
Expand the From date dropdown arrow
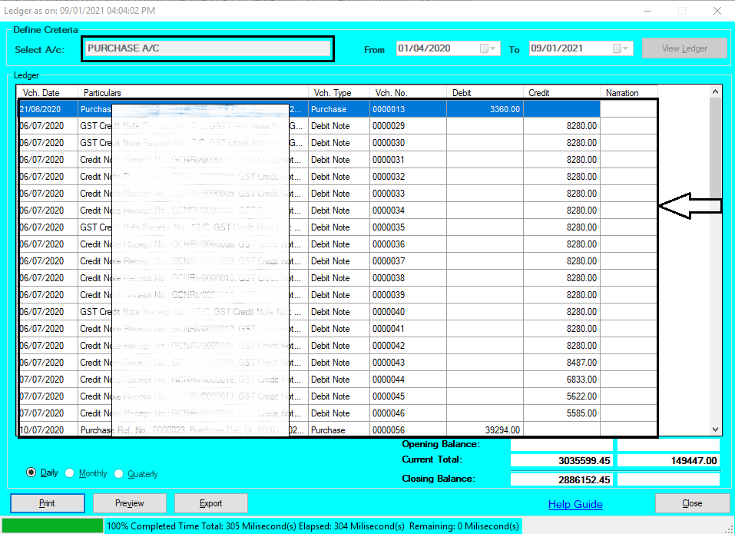(x=492, y=48)
